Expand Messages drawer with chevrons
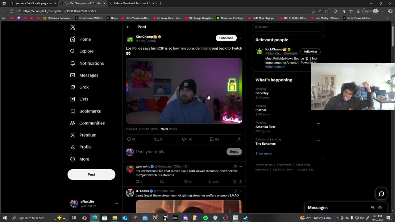Screen dimensions: 395x222 pos(380,208)
